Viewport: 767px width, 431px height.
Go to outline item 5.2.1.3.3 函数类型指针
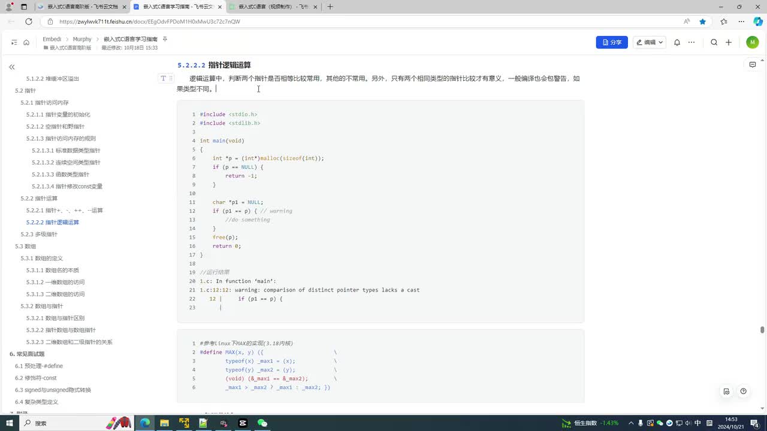61,174
